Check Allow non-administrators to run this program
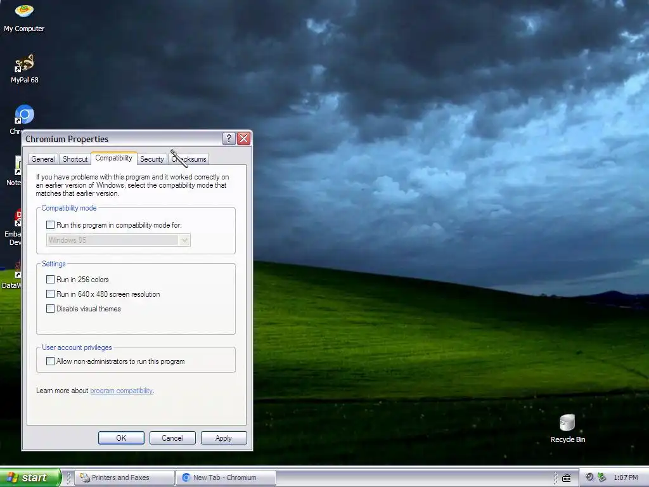649x487 pixels. (x=51, y=361)
